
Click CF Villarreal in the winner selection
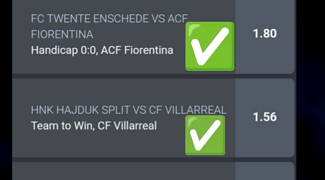coord(127,126)
